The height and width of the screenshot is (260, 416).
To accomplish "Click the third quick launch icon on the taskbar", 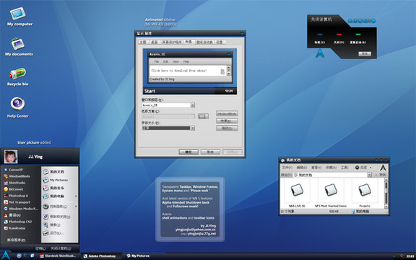I will [x=32, y=256].
